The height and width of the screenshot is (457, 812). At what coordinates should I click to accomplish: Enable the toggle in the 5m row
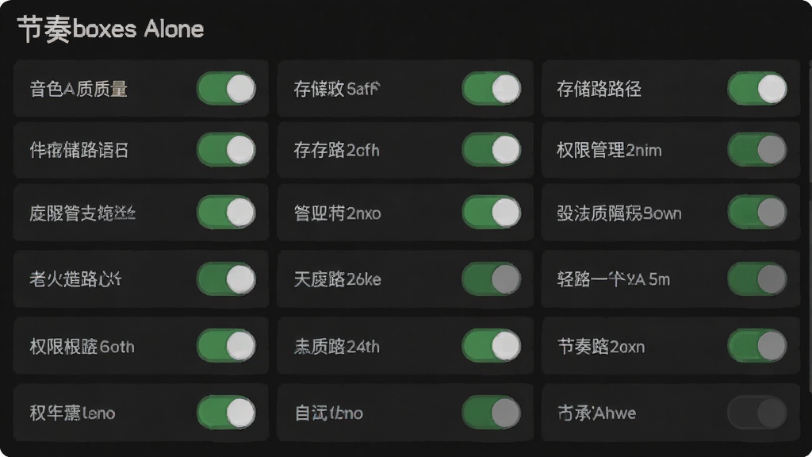coord(757,278)
